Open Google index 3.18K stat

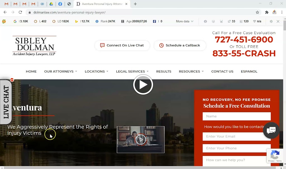coord(21,21)
